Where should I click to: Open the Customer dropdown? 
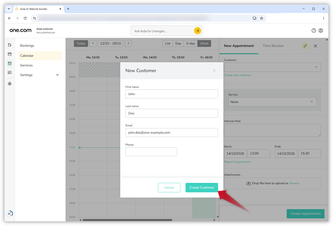tap(272, 67)
